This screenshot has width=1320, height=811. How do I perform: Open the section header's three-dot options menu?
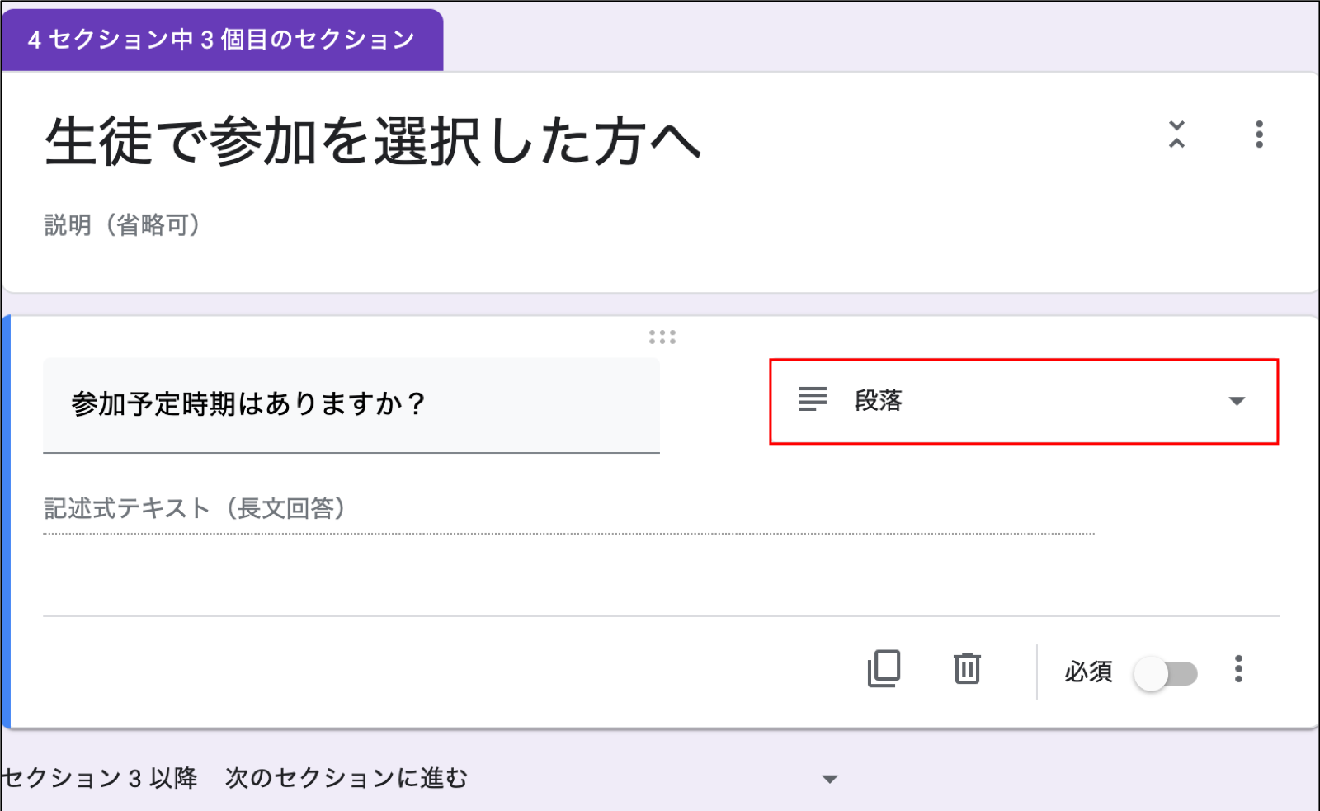pos(1258,134)
